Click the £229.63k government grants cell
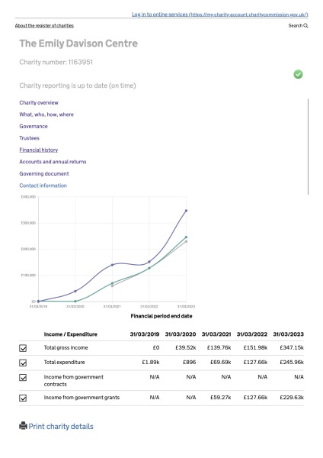This screenshot has width=323, height=458. coord(292,397)
